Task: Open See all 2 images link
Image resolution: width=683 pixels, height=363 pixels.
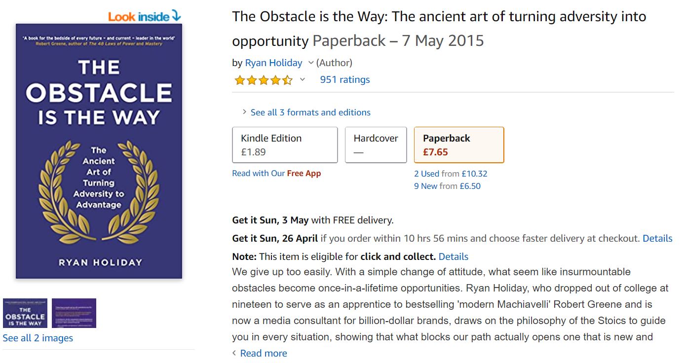Action: 37,338
